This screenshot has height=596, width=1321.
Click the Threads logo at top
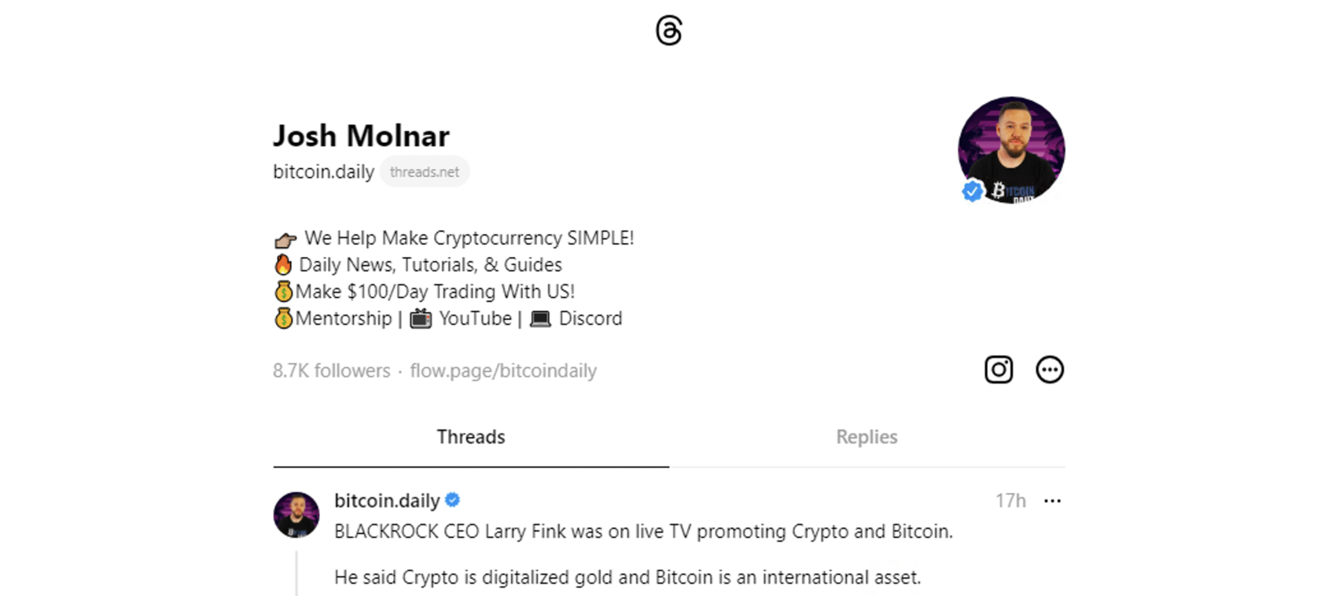click(668, 31)
